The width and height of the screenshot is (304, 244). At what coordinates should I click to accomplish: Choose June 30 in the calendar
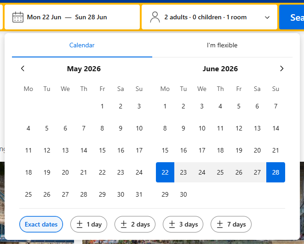click(184, 194)
